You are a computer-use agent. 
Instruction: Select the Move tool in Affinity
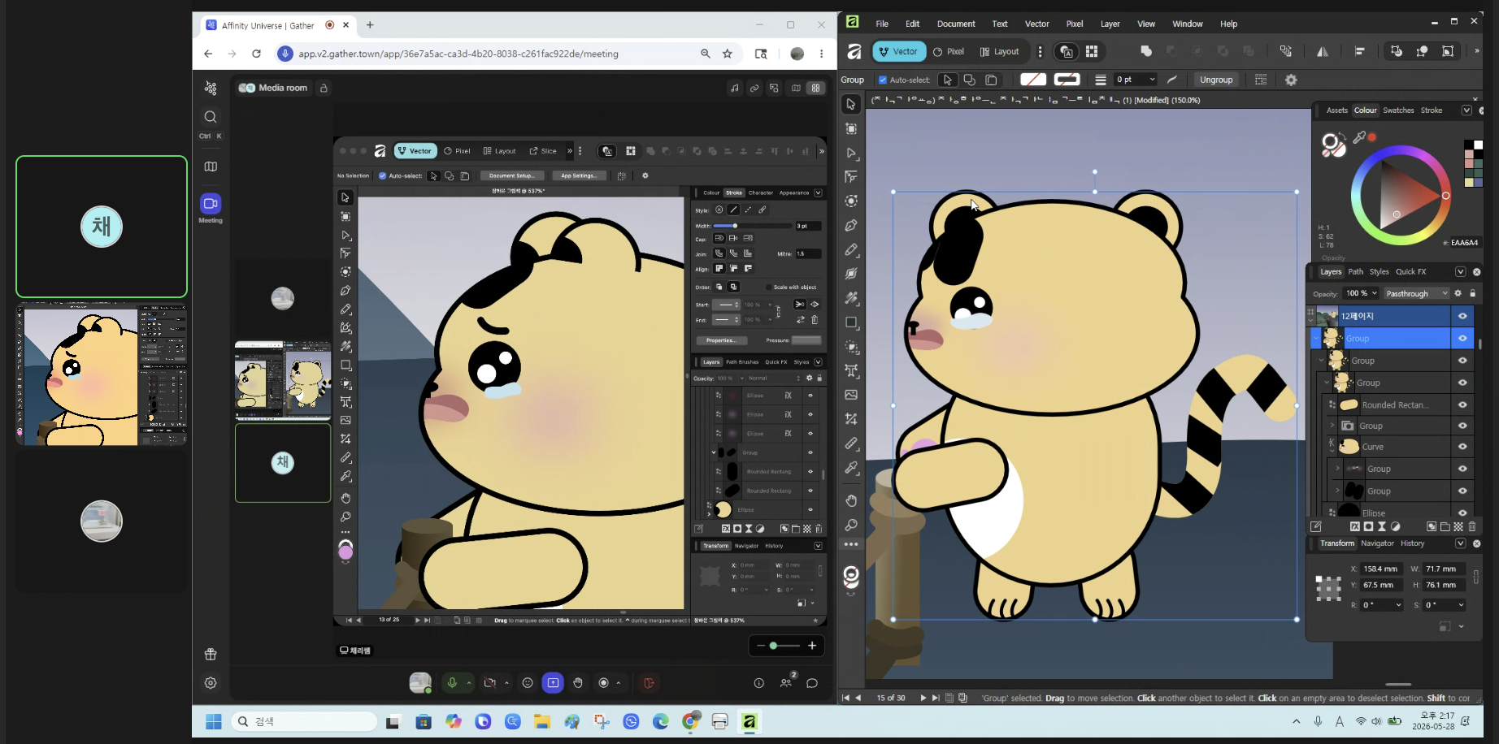click(x=851, y=105)
